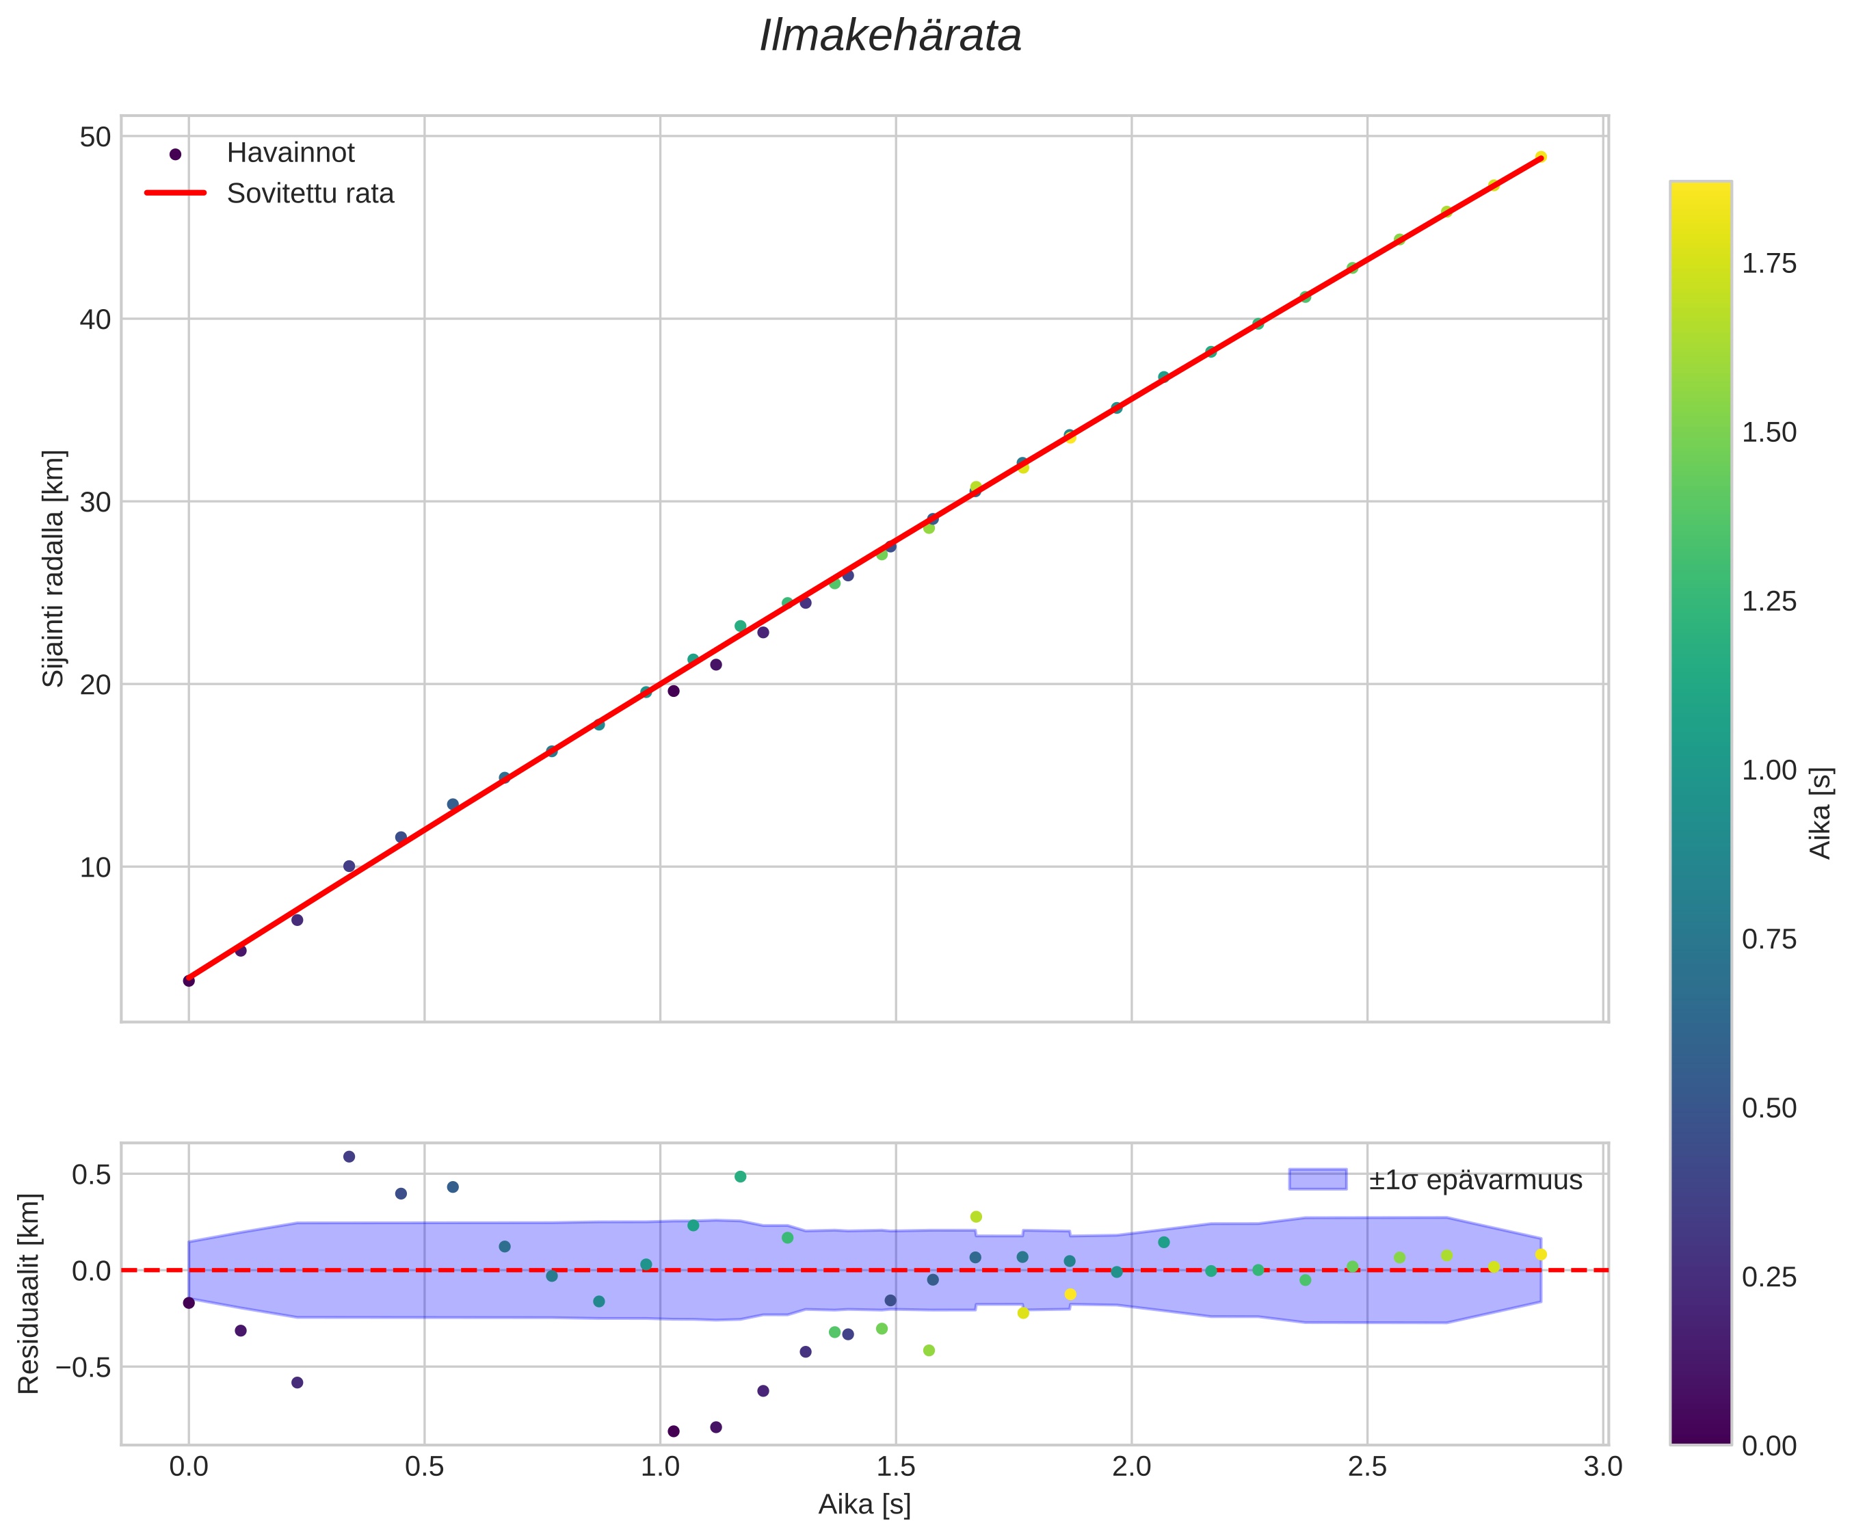The image size is (1852, 1536).
Task: Click the lowest residual point near 1.0 s
Action: (674, 1431)
